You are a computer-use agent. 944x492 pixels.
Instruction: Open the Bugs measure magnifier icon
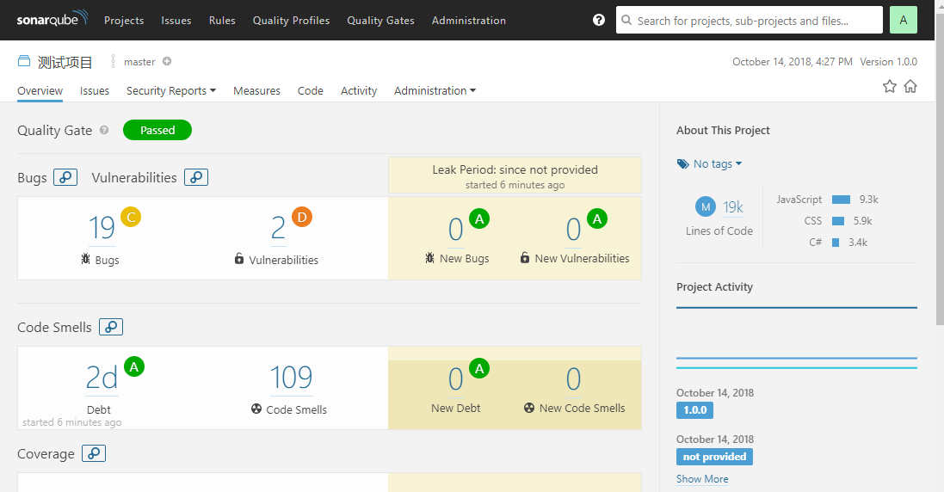click(65, 177)
